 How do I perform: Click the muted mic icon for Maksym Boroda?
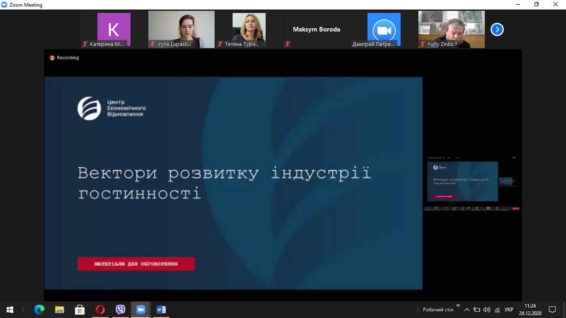coord(288,44)
